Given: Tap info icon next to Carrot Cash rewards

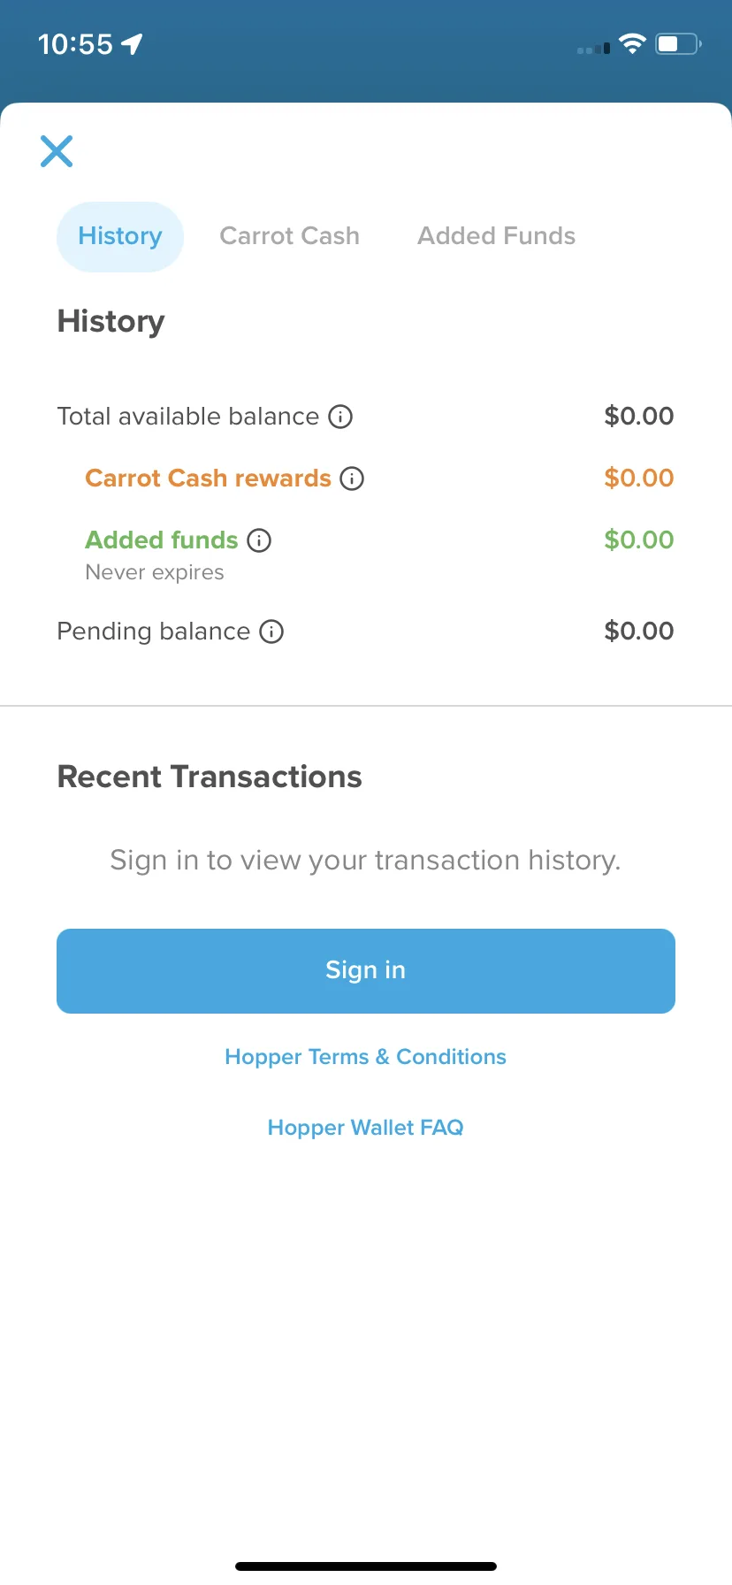Looking at the screenshot, I should (352, 479).
